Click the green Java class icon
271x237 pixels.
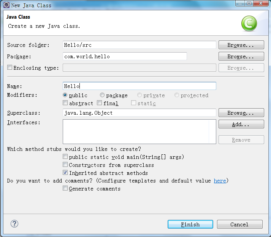pyautogui.click(x=249, y=23)
